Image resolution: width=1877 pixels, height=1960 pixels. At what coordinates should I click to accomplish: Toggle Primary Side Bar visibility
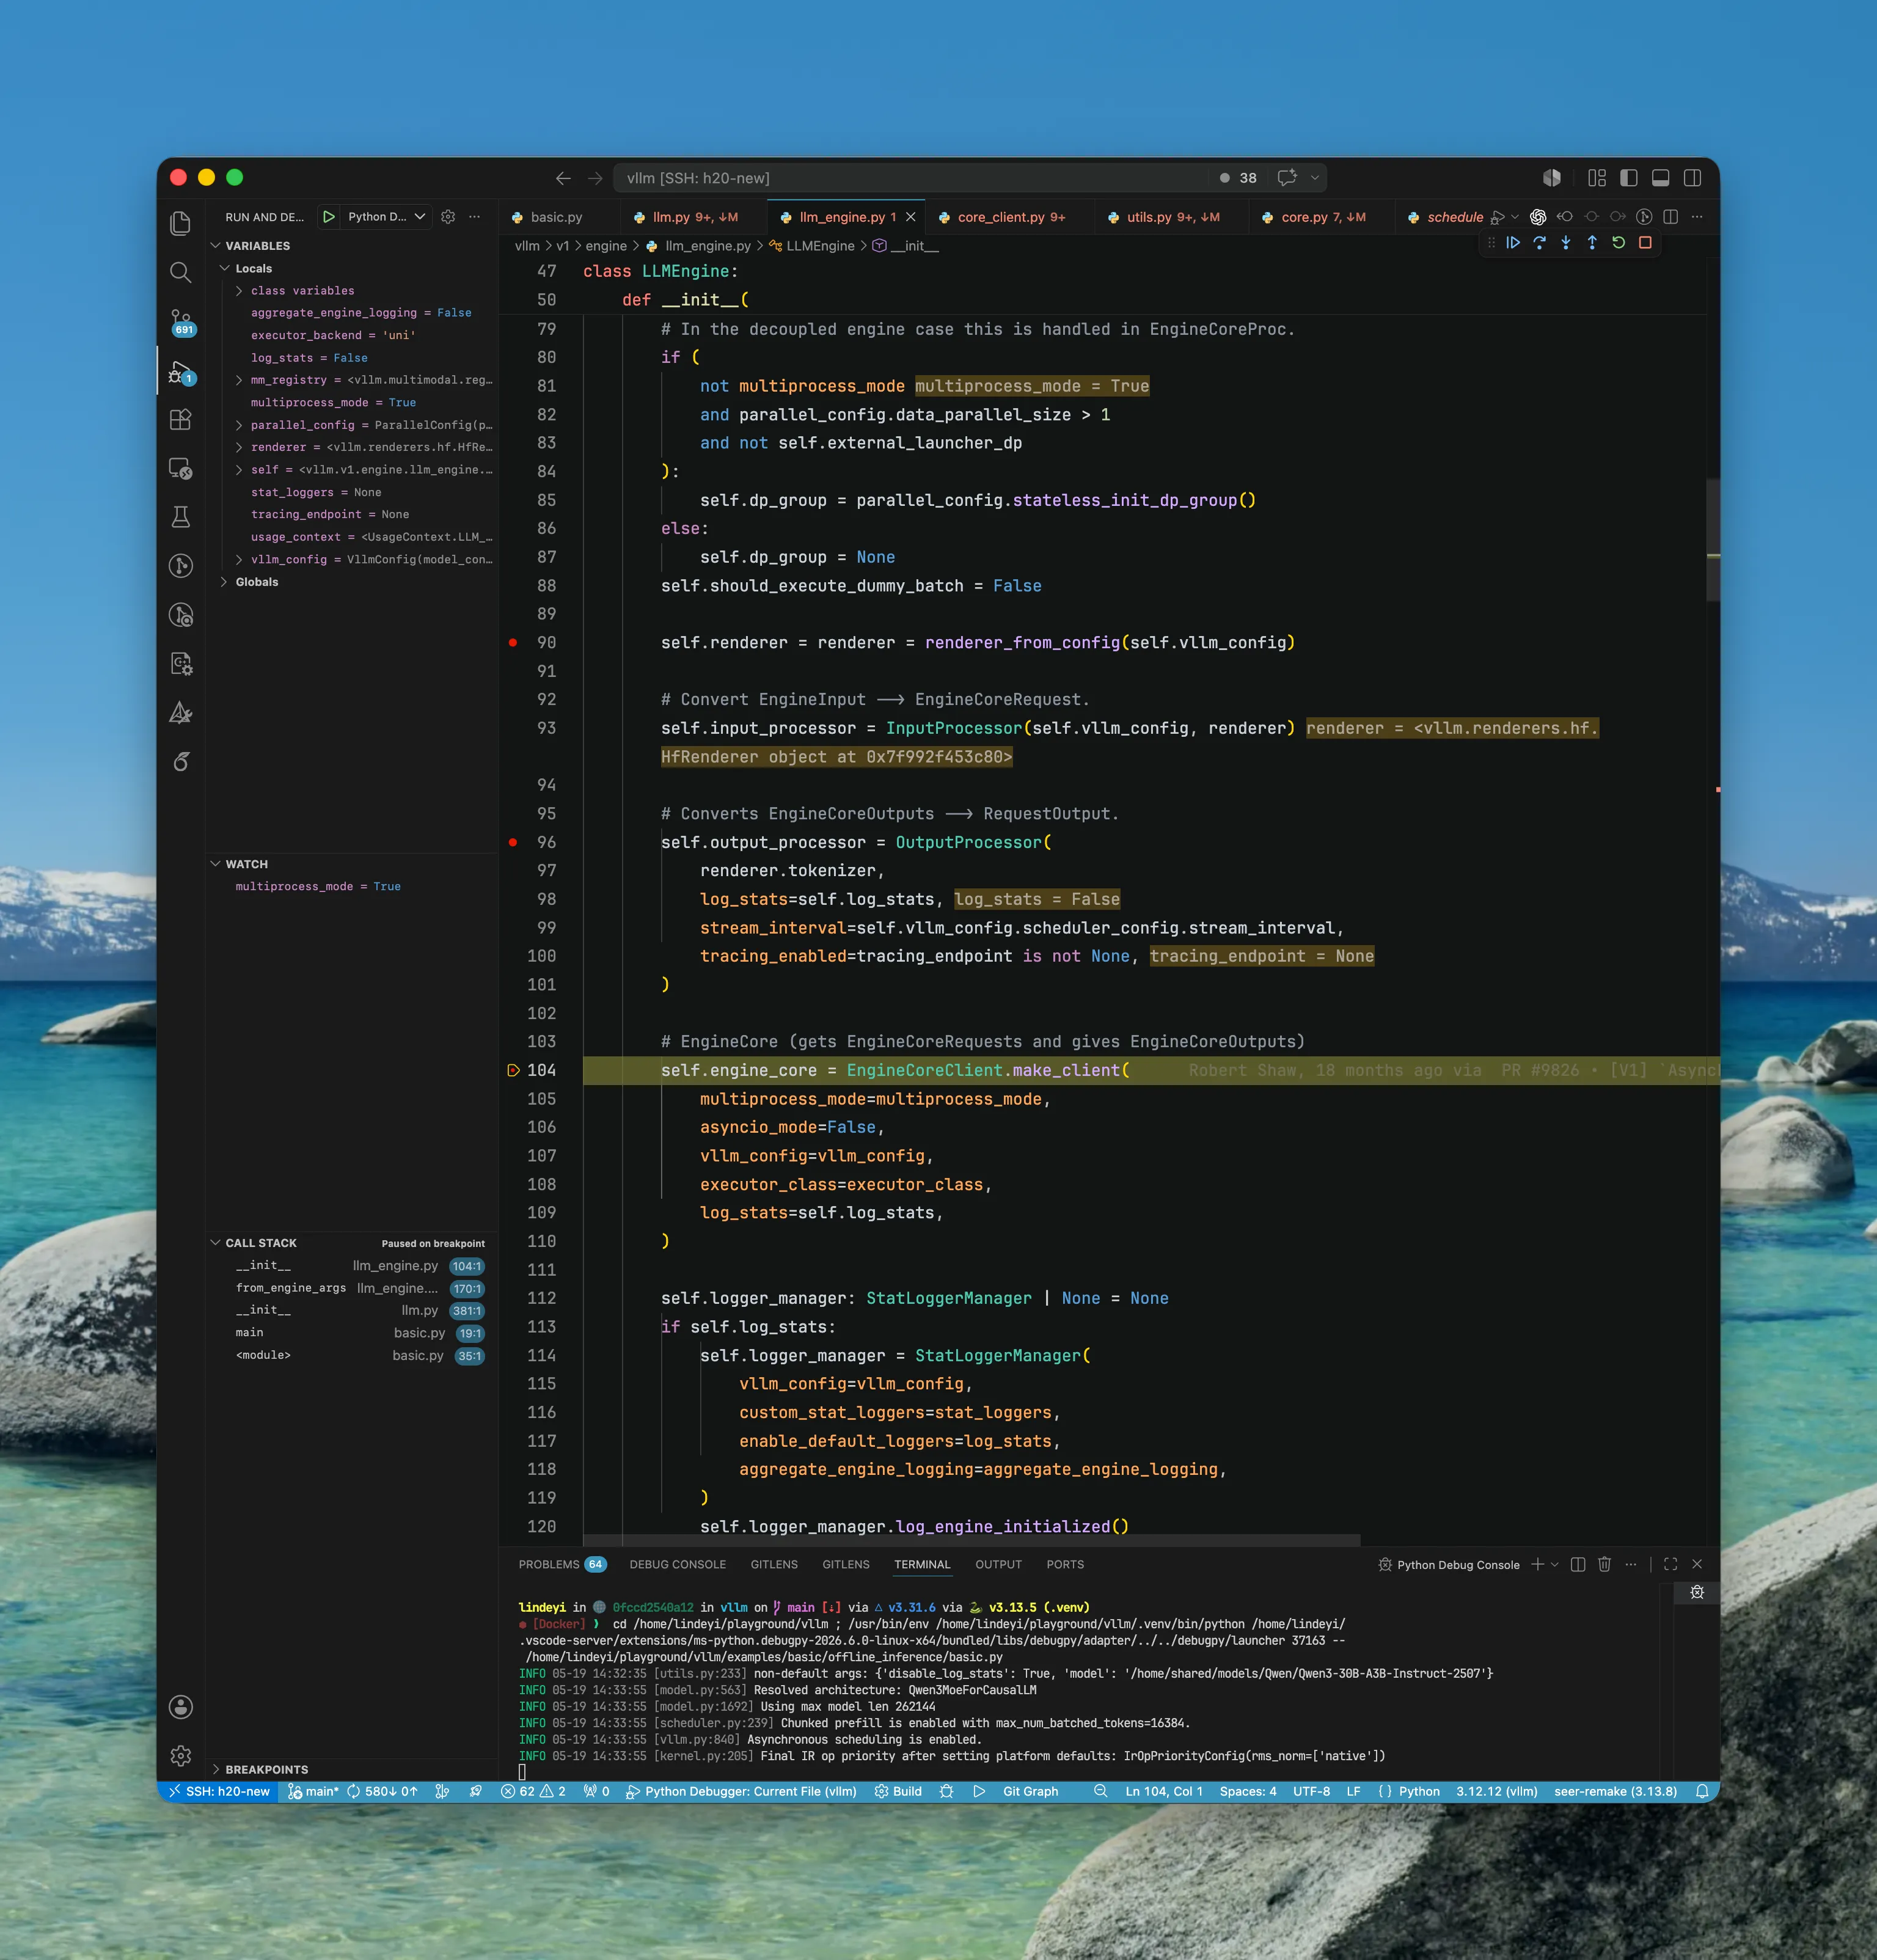(x=1629, y=178)
